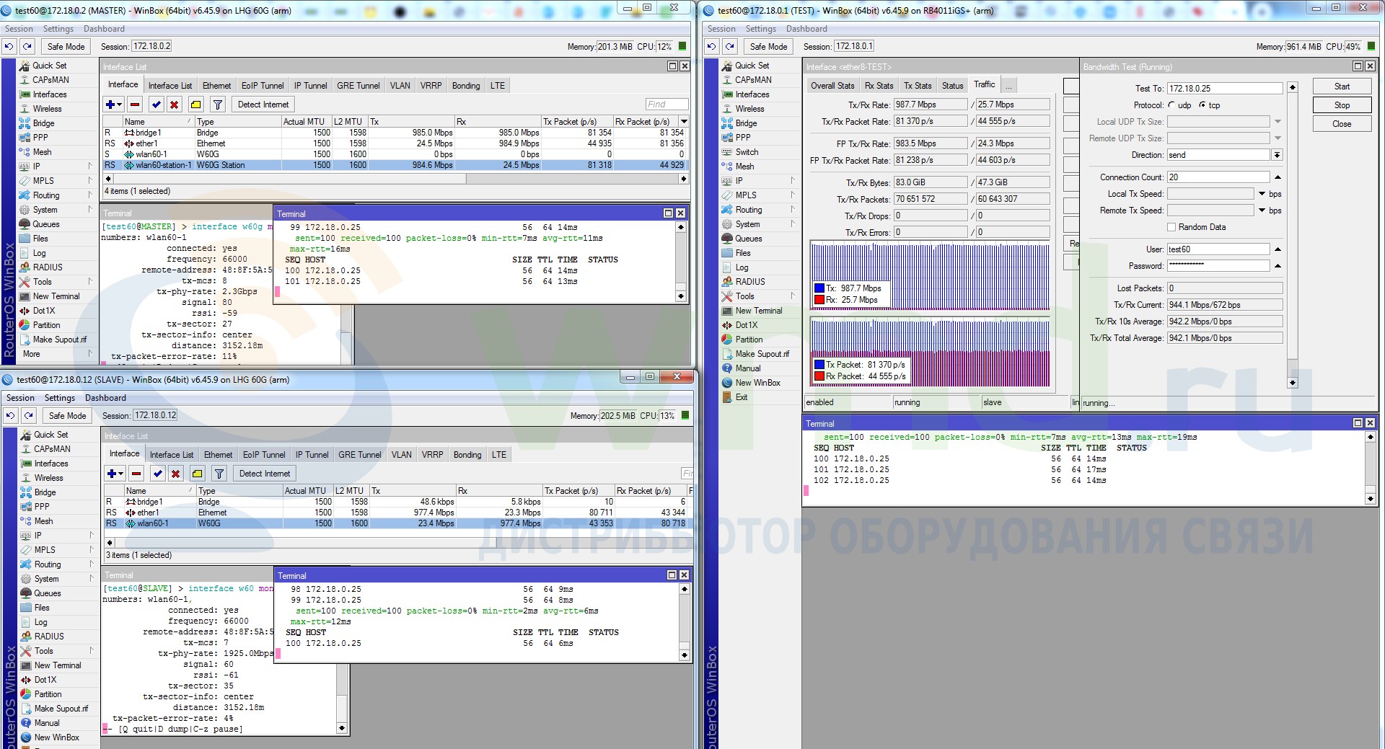This screenshot has height=749, width=1385.
Task: Open add-interface plus dropdown in MASTER window
Action: [114, 105]
